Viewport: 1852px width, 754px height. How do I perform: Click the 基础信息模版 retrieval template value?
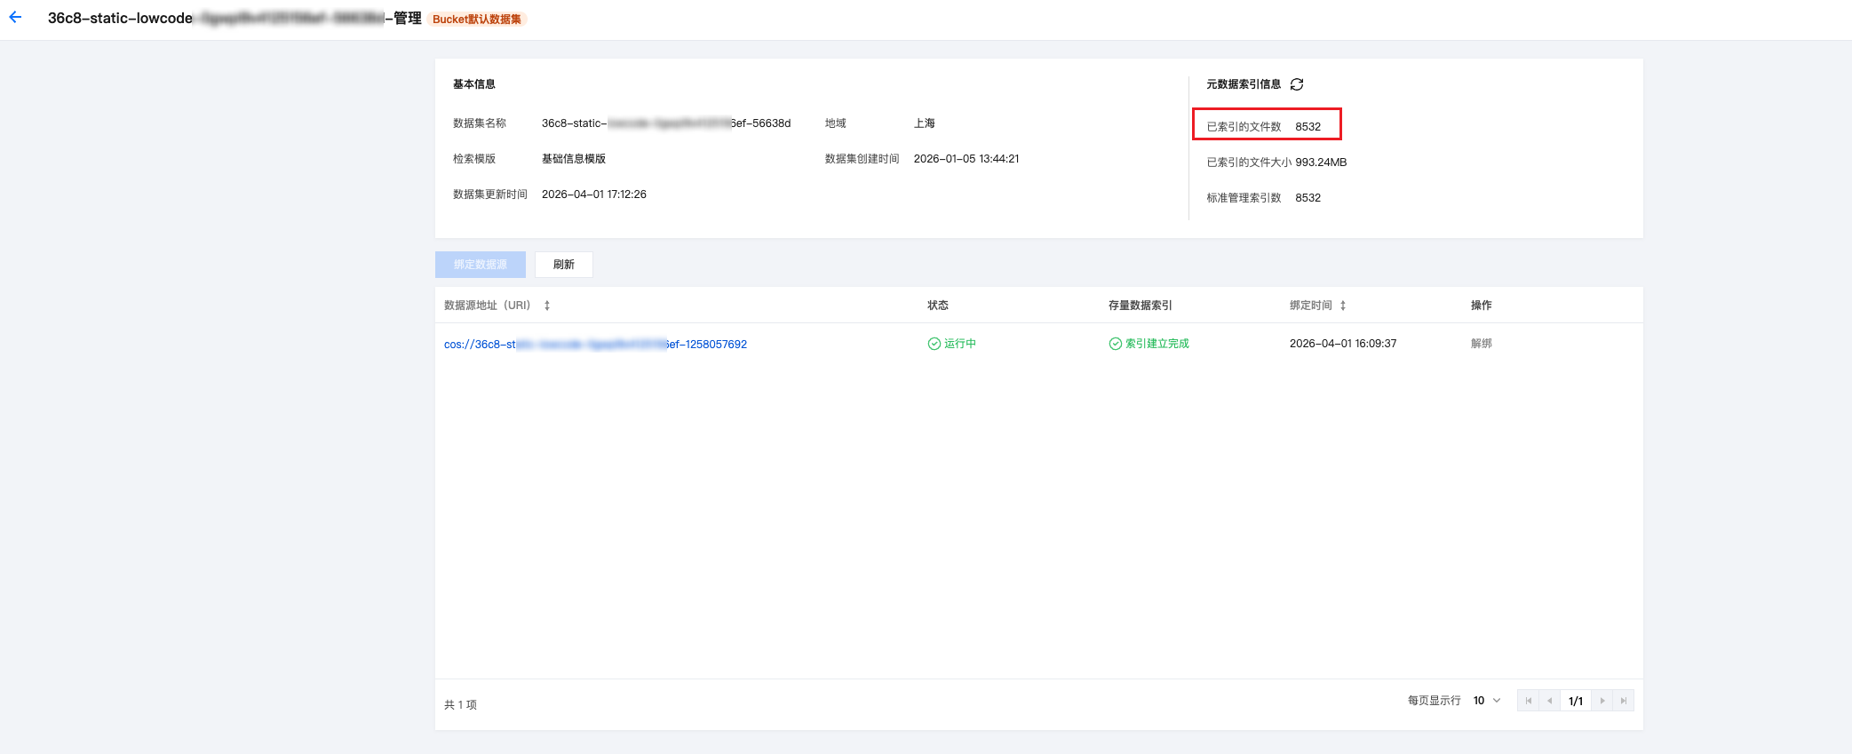click(574, 159)
